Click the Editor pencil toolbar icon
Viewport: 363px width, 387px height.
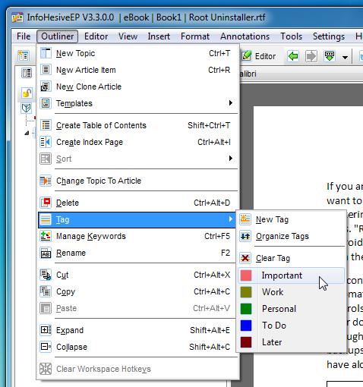click(246, 56)
